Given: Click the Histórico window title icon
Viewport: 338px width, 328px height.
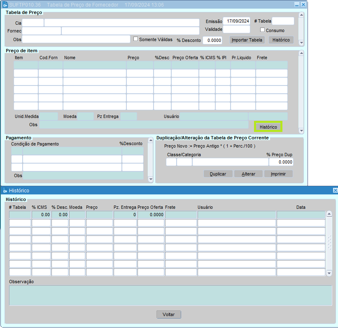Looking at the screenshot, I should tap(5, 191).
